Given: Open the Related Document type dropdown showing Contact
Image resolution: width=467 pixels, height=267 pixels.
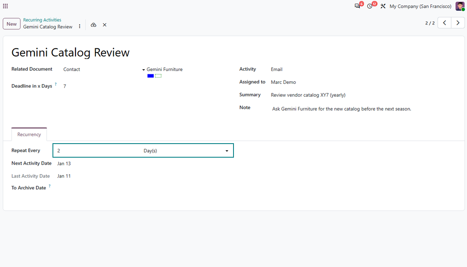Looking at the screenshot, I should tap(104, 69).
